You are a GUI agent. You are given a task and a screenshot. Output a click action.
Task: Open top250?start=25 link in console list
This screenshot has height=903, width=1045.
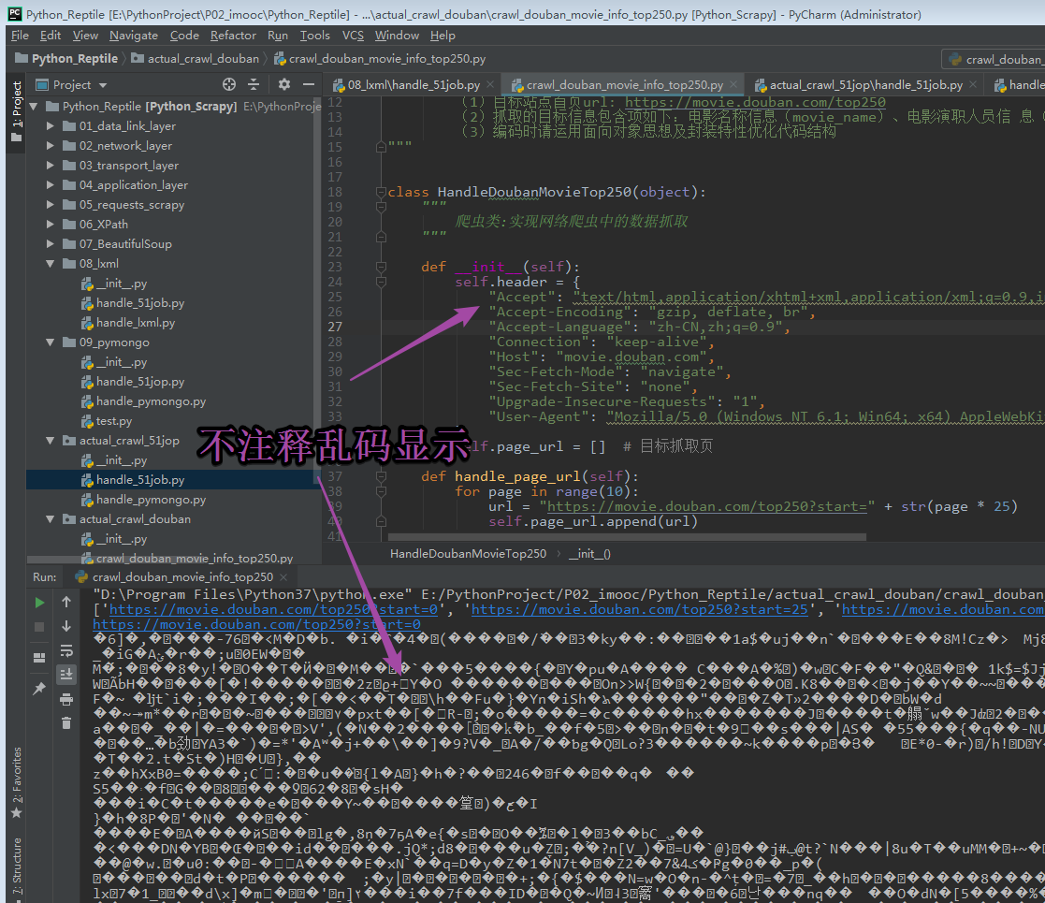[639, 609]
